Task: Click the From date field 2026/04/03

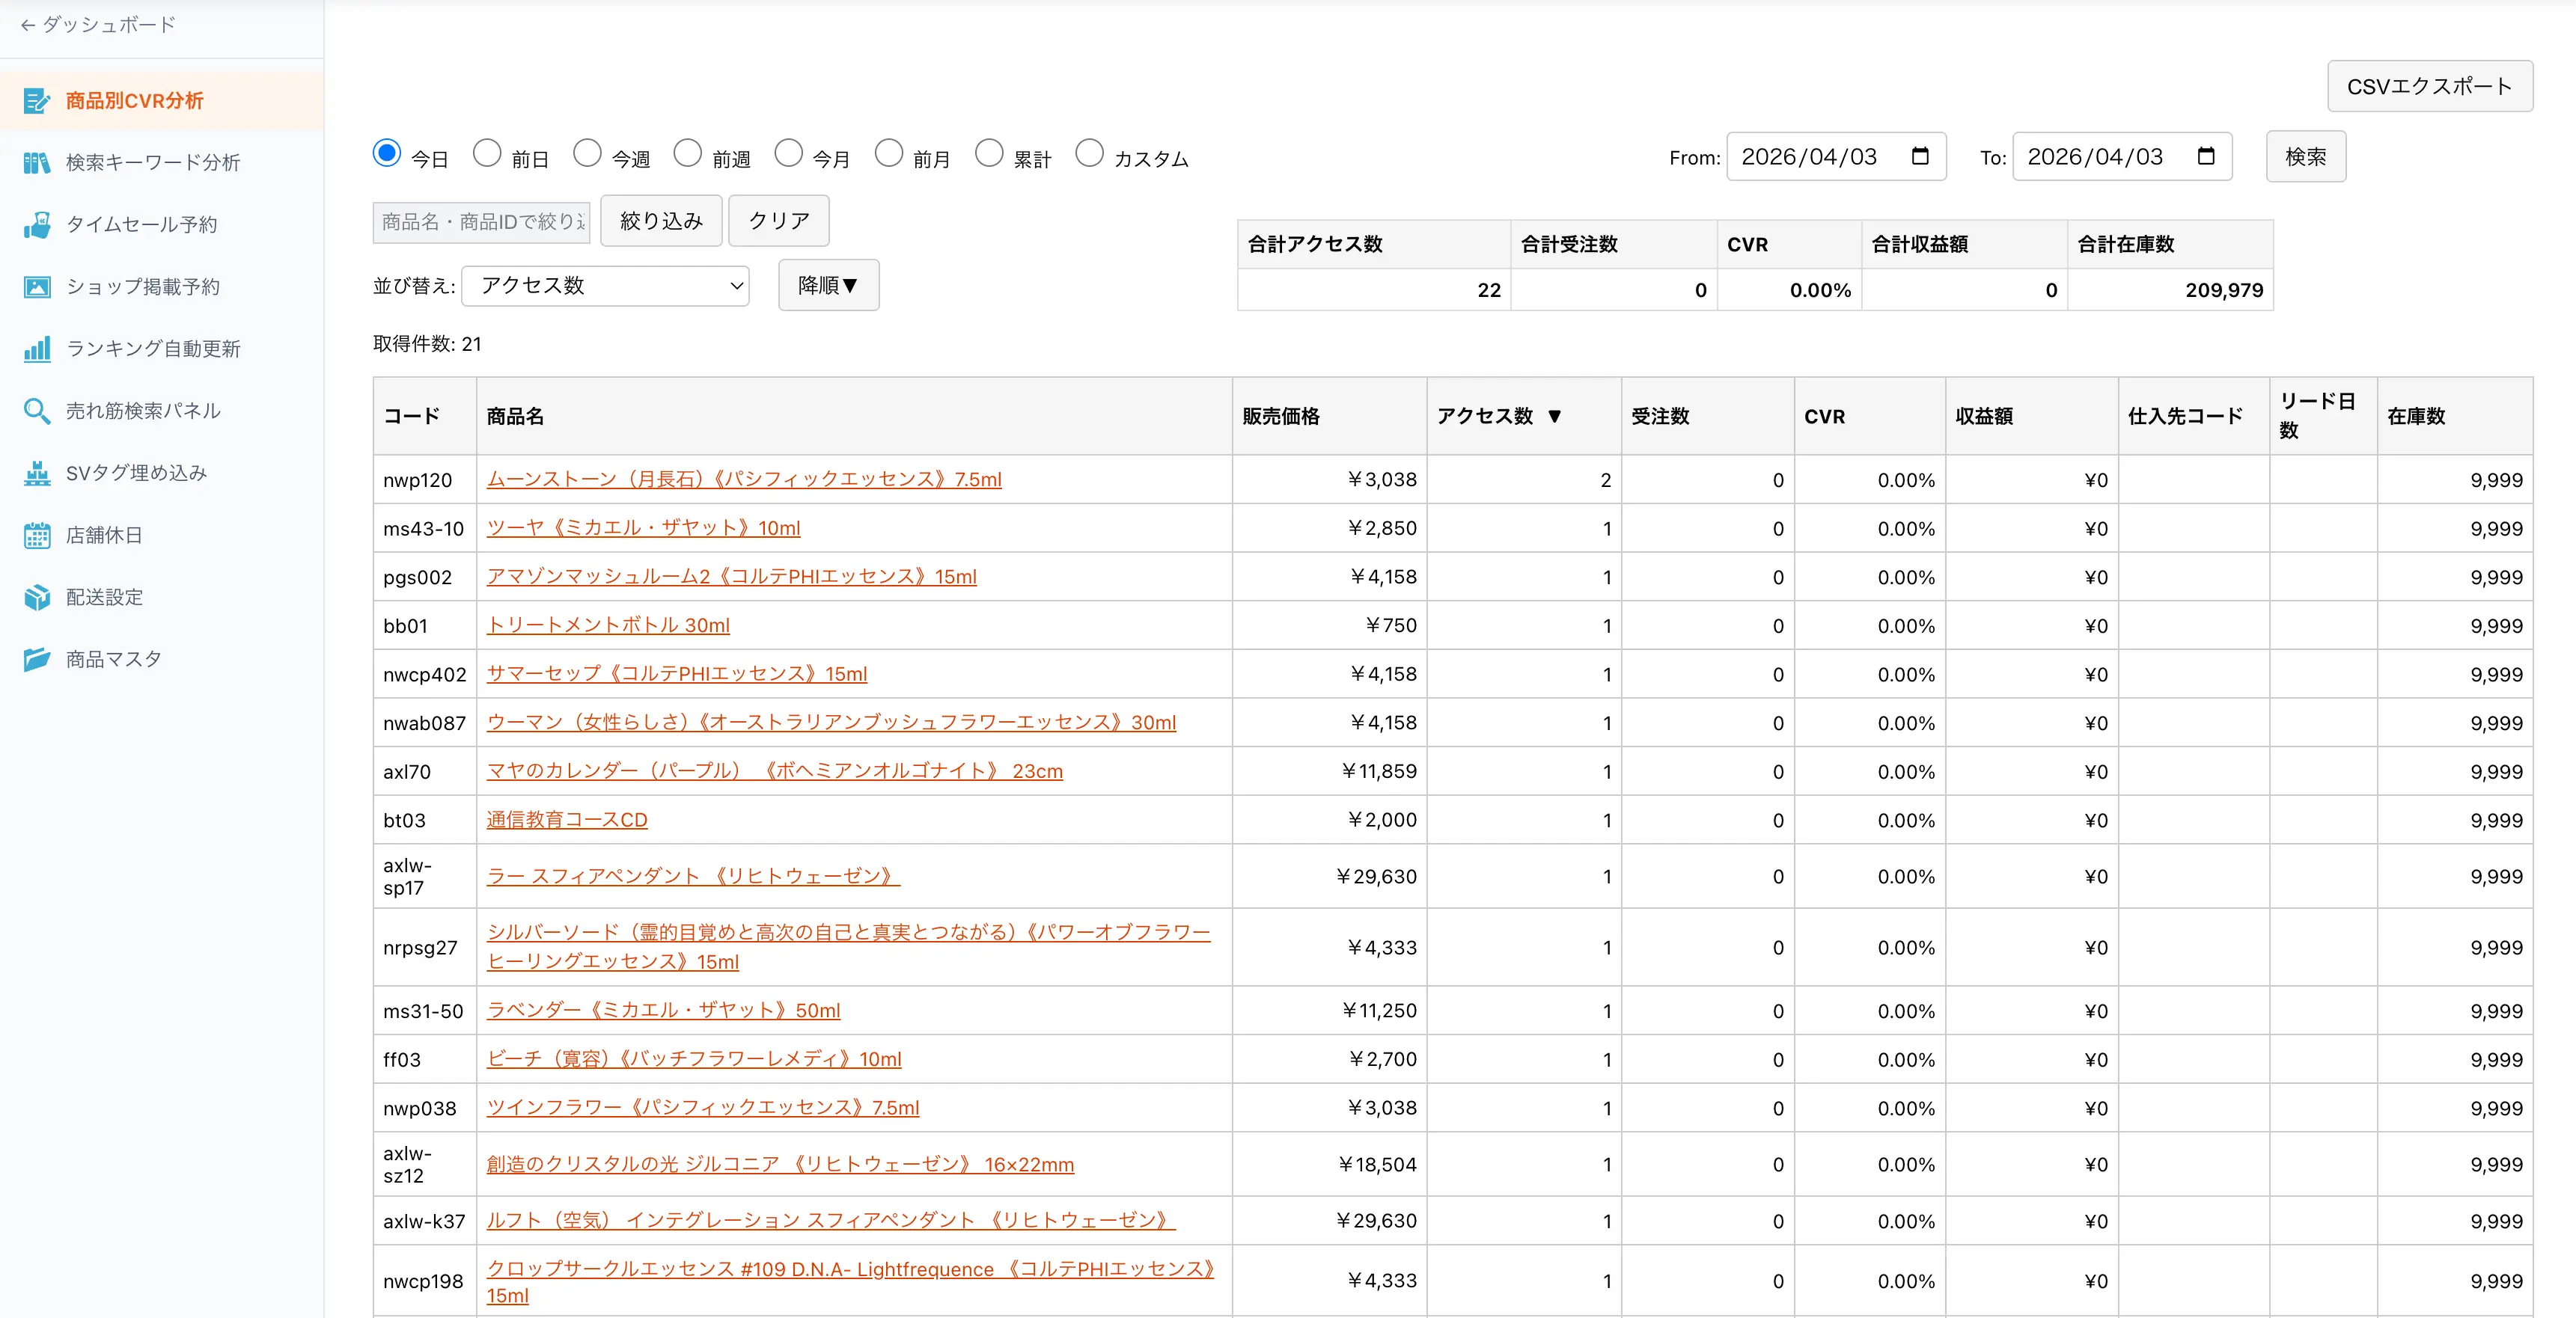Action: pos(1836,157)
